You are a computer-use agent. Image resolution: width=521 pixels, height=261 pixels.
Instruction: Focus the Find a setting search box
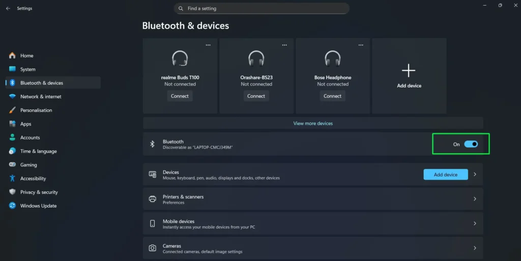tap(262, 8)
